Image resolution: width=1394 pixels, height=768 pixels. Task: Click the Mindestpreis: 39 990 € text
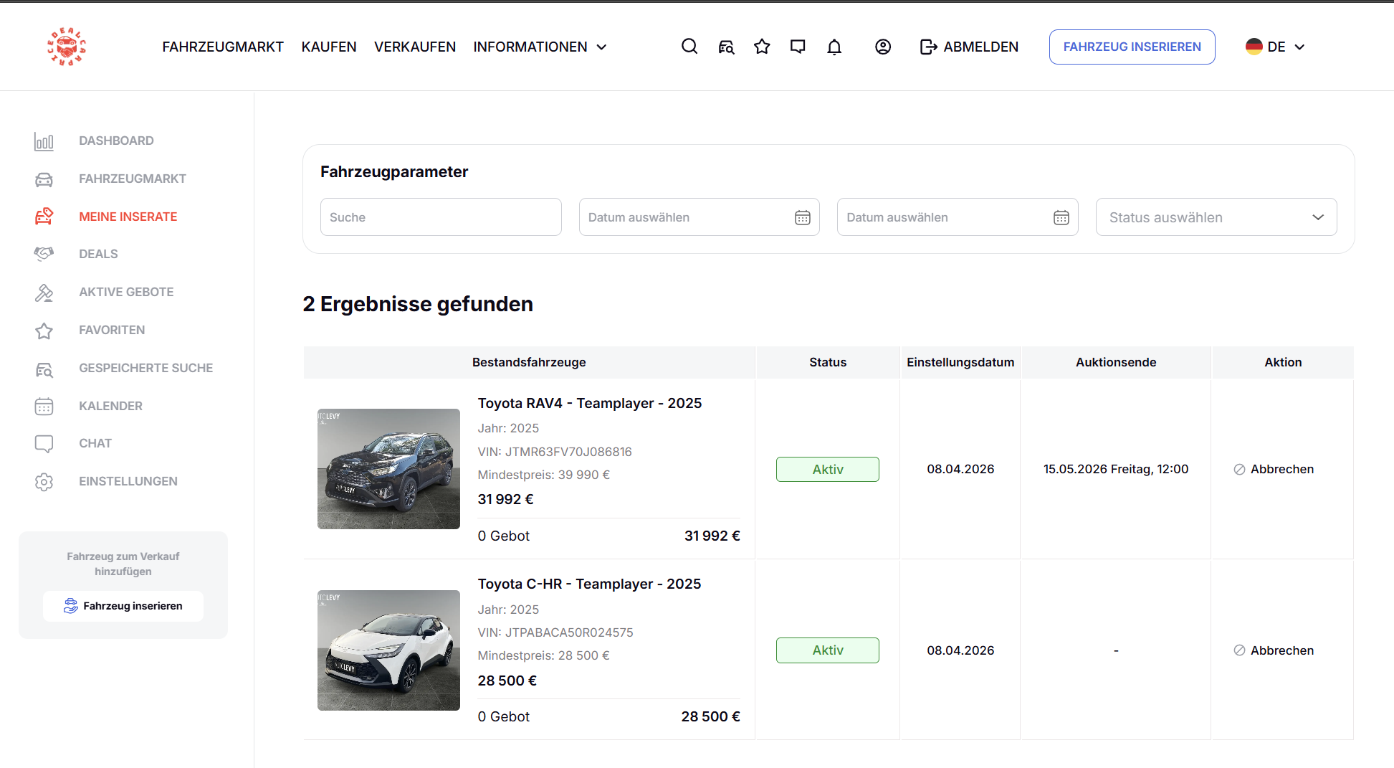(x=544, y=475)
